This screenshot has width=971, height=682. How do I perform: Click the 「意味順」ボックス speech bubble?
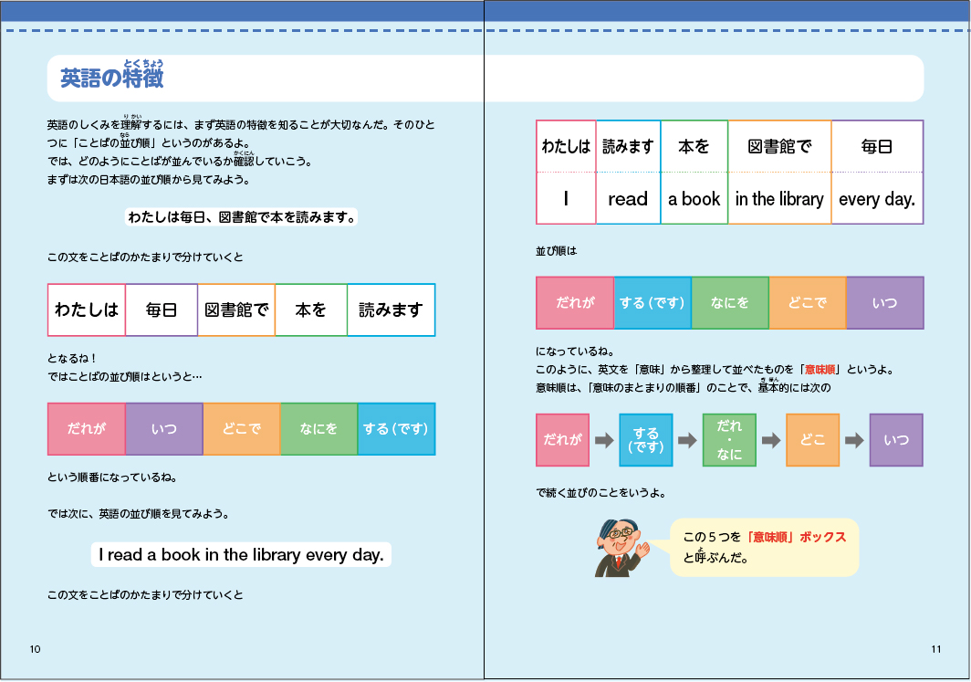[764, 547]
